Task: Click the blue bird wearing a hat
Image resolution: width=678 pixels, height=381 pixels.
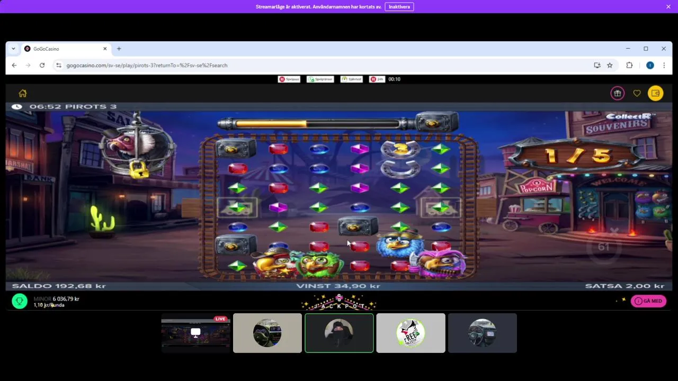Action: click(x=400, y=244)
